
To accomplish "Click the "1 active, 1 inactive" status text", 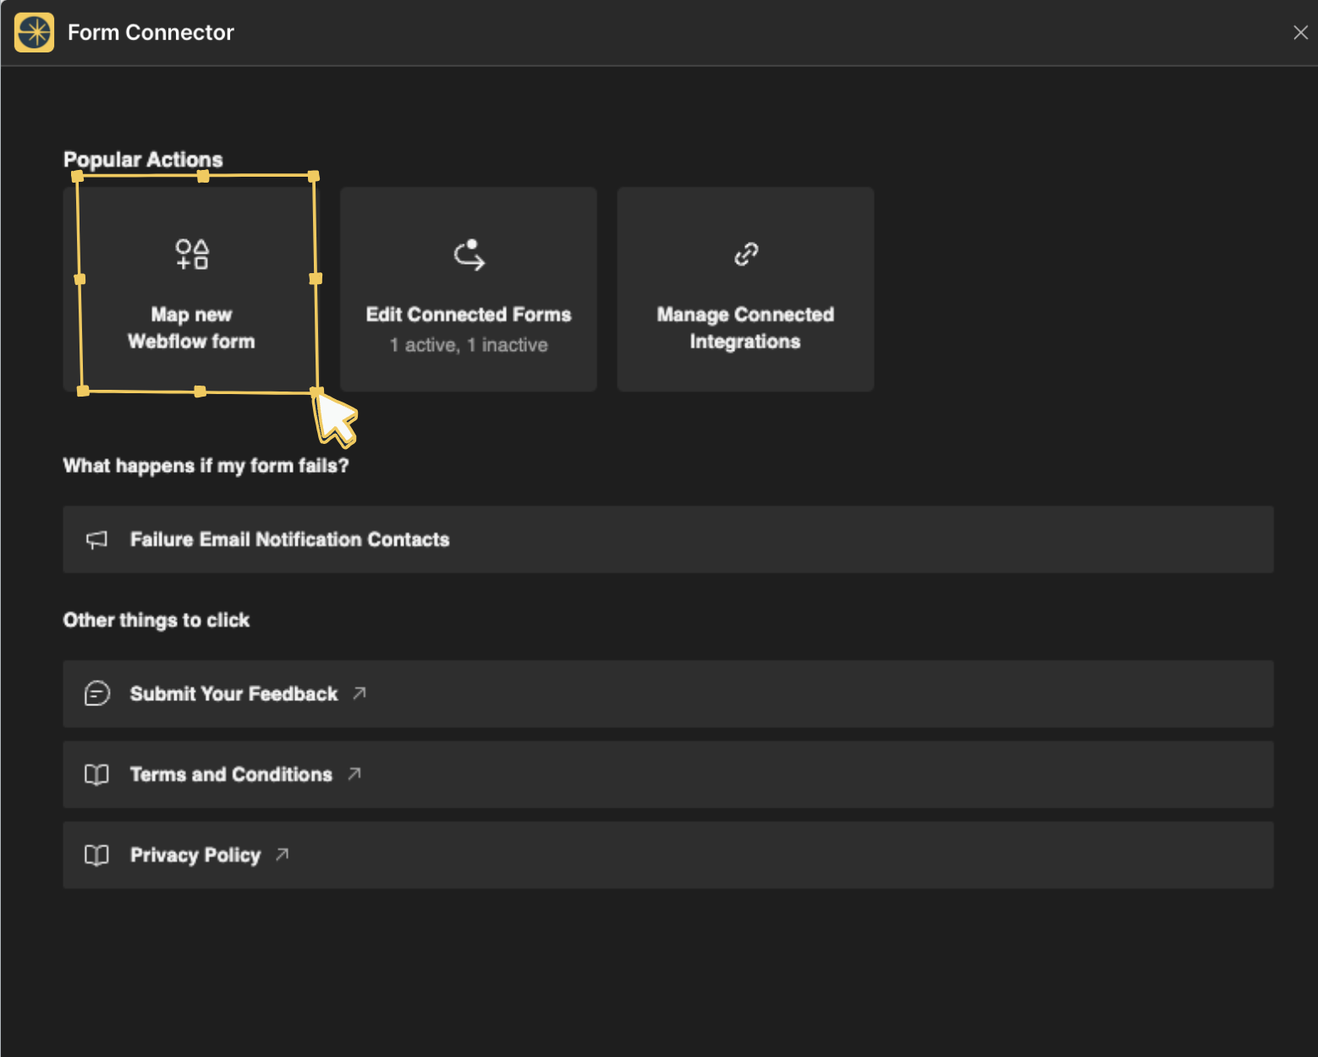I will pos(468,345).
